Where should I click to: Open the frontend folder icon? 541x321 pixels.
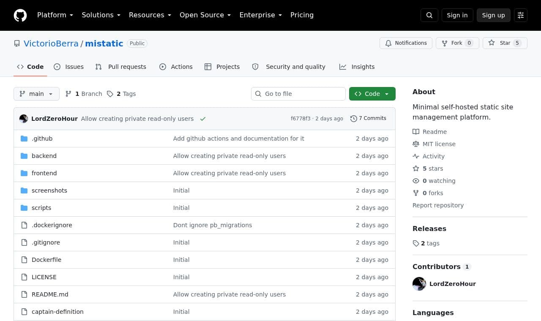pos(24,173)
